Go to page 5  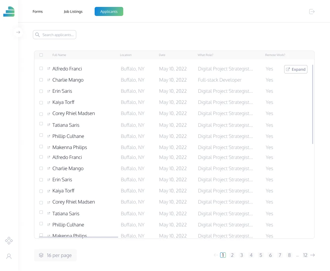pyautogui.click(x=261, y=255)
